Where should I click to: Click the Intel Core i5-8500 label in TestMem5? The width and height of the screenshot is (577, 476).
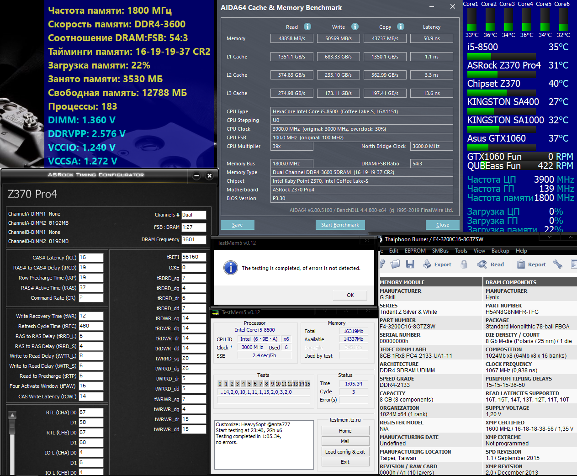click(x=255, y=330)
